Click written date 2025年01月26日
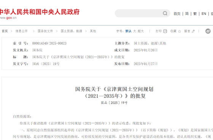The height and width of the screenshot is (140, 213). pos(145,50)
